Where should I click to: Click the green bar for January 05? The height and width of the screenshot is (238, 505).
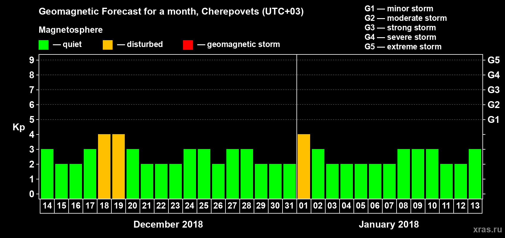tap(361, 181)
